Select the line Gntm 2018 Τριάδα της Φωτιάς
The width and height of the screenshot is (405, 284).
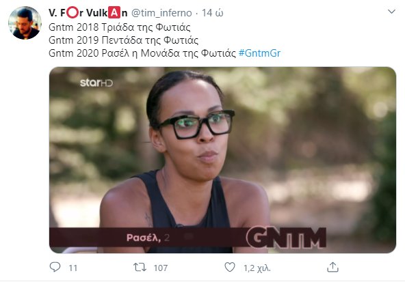(x=120, y=27)
